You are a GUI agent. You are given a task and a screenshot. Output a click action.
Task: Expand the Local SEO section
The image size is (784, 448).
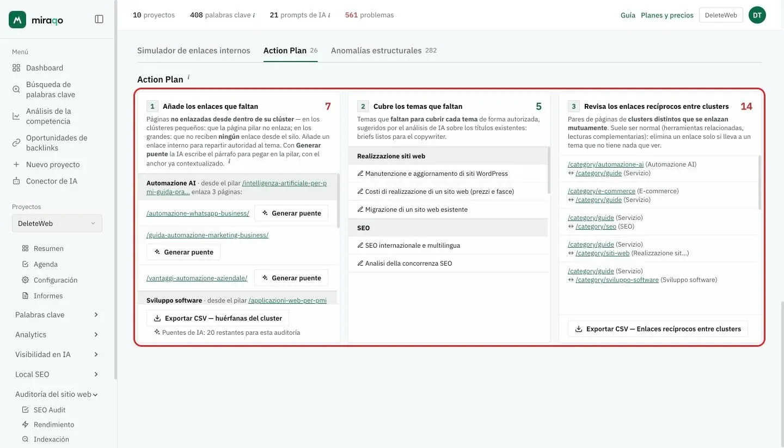pyautogui.click(x=57, y=375)
